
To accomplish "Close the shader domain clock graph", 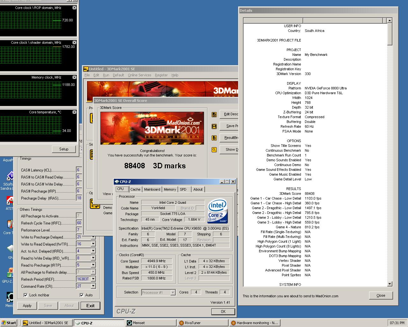I will pyautogui.click(x=74, y=42).
